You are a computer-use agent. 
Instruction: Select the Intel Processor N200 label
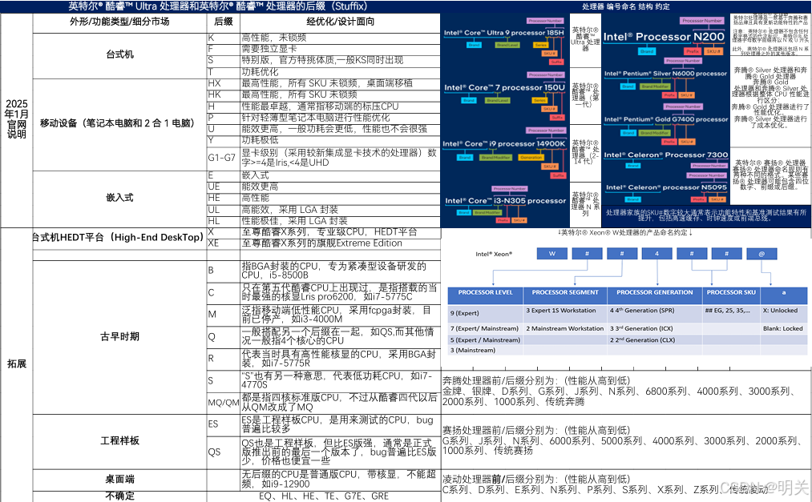[x=664, y=37]
